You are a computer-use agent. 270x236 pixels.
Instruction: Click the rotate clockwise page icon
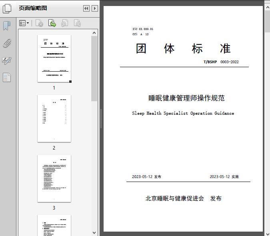(x=77, y=23)
